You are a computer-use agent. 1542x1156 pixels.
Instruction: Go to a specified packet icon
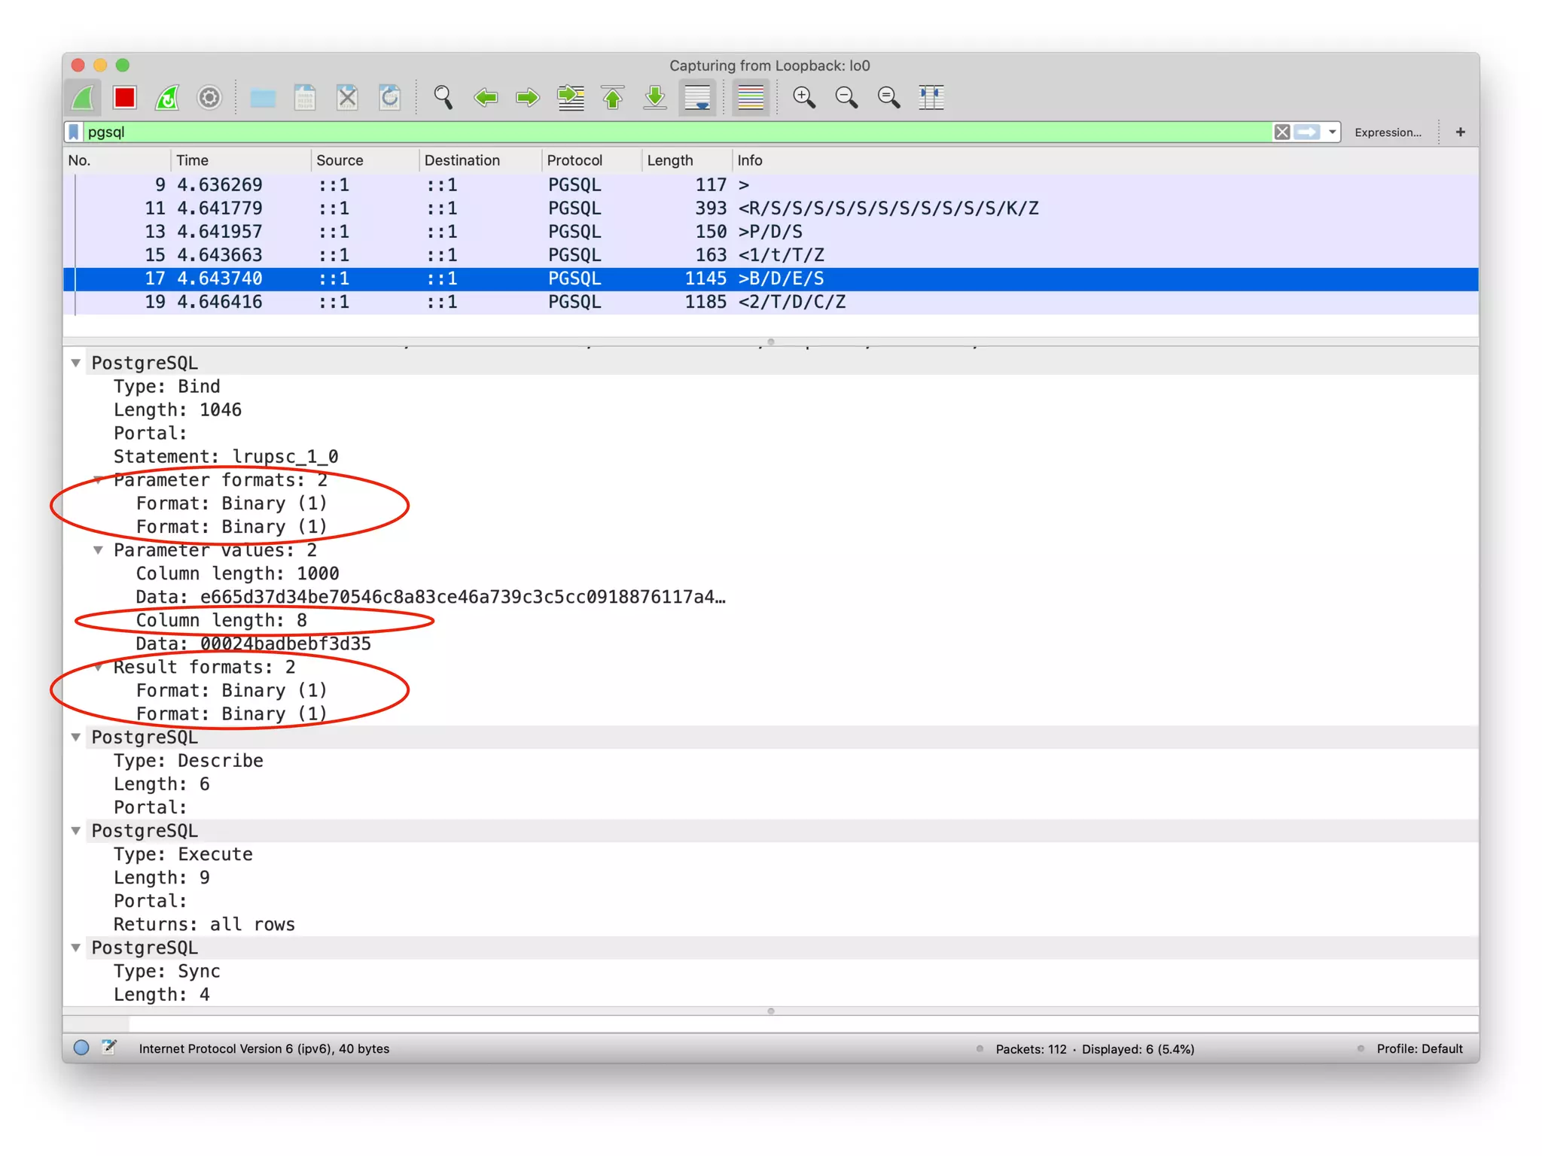(x=570, y=97)
